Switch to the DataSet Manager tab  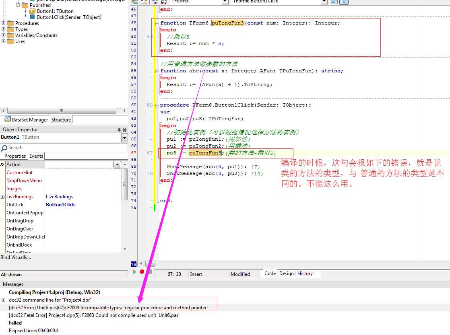27,119
